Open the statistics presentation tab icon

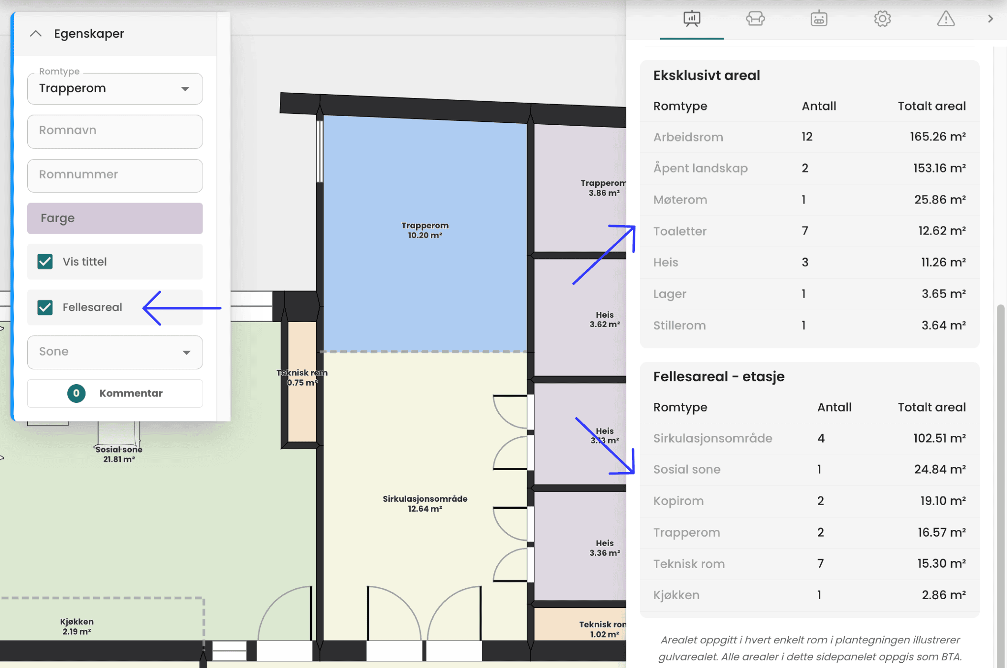pyautogui.click(x=691, y=19)
